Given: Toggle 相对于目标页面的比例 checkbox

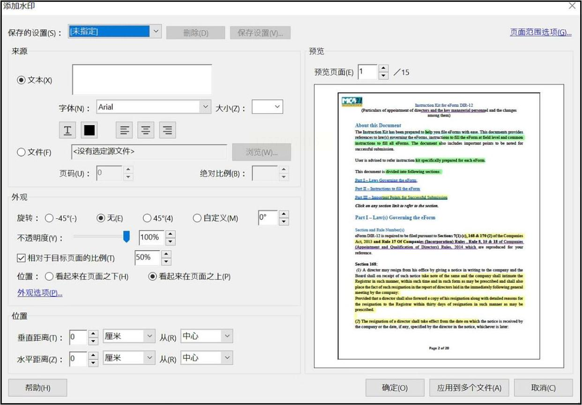Looking at the screenshot, I should coord(21,258).
